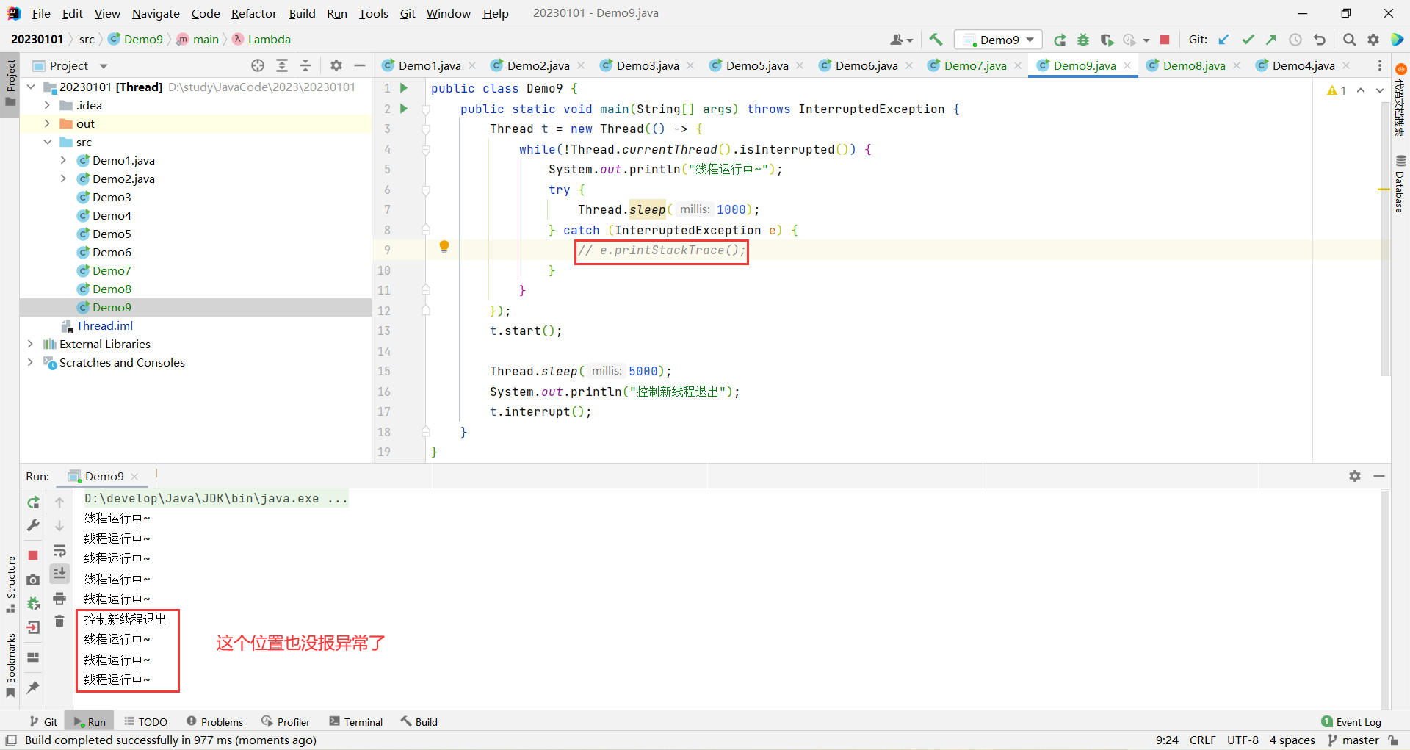
Task: Expand the .idea folder
Action: pos(47,105)
